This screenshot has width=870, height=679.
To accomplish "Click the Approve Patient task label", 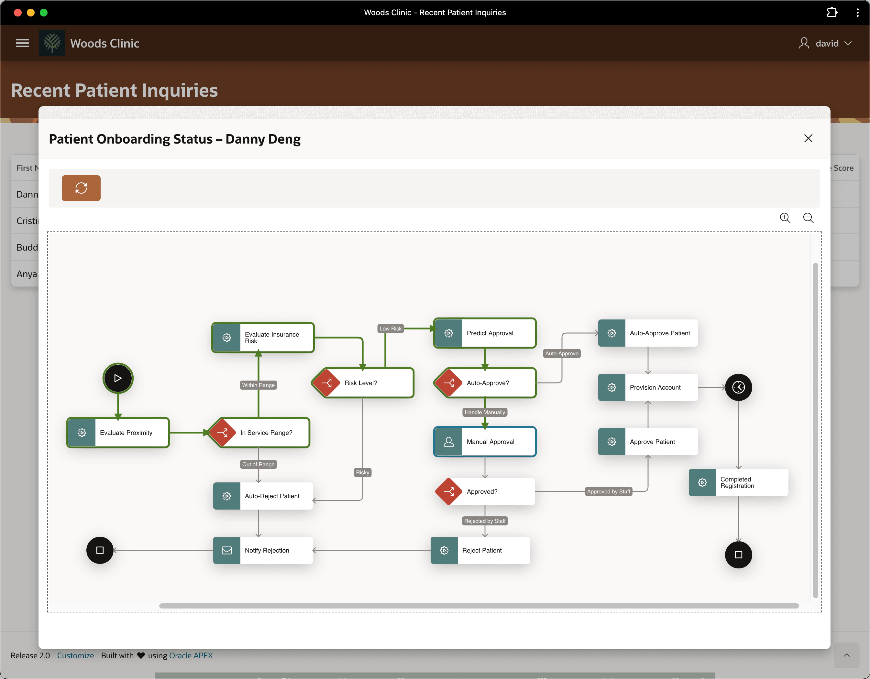I will pyautogui.click(x=652, y=442).
